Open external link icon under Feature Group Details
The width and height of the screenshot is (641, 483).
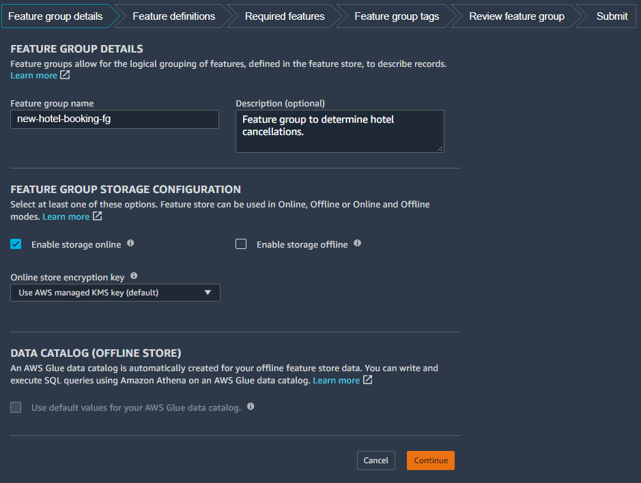pos(65,75)
